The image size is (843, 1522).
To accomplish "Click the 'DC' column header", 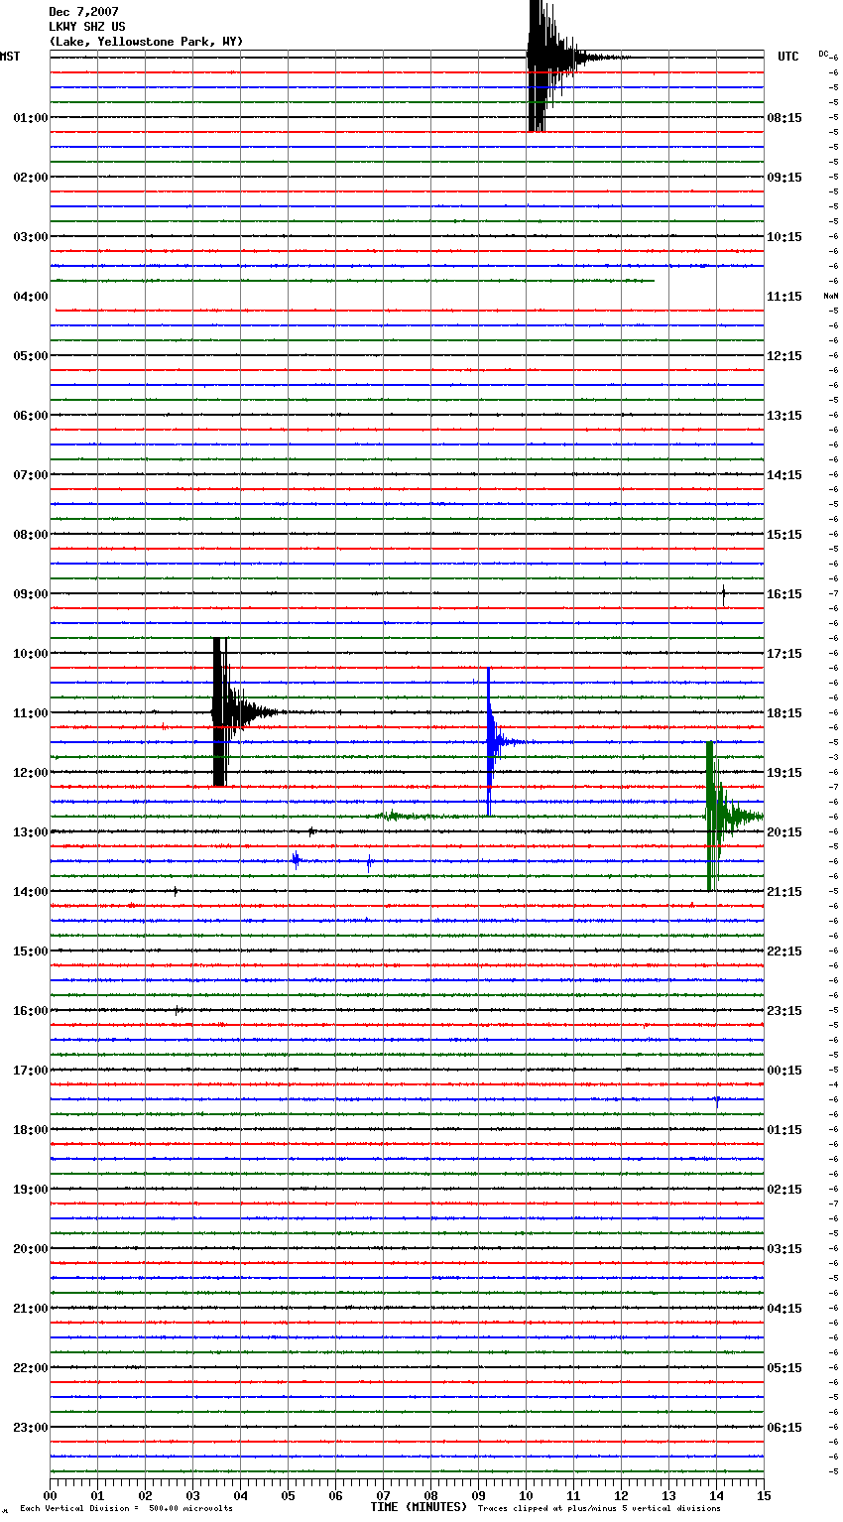I will [x=823, y=54].
